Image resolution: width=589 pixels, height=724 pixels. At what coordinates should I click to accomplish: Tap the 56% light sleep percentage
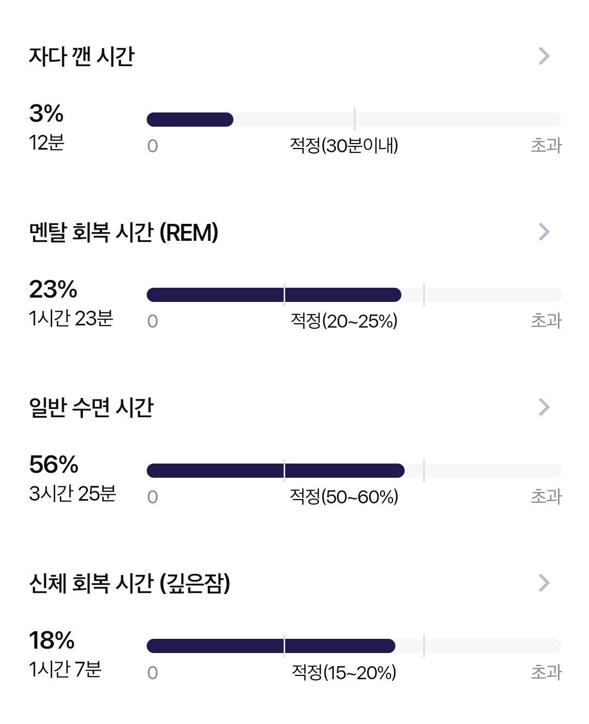[x=53, y=465]
